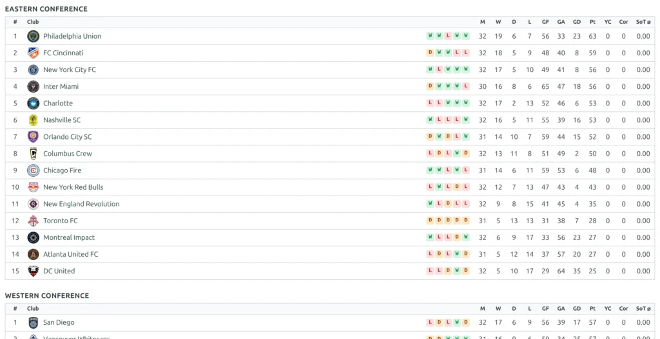The height and width of the screenshot is (339, 660).
Task: Click Inter Miami's draw badge in form
Action: point(430,87)
